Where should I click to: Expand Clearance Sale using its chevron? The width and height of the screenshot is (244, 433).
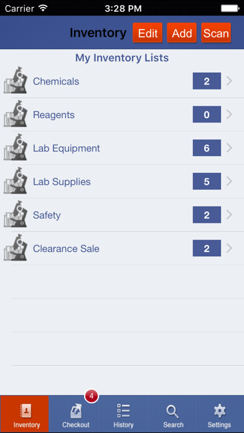[x=229, y=248]
